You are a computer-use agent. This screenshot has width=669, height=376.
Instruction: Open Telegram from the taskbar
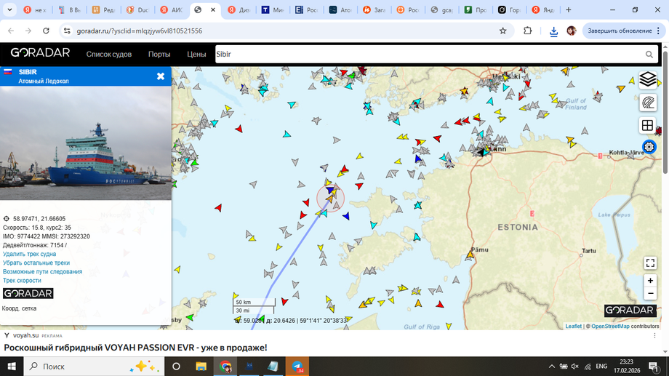coord(297,367)
